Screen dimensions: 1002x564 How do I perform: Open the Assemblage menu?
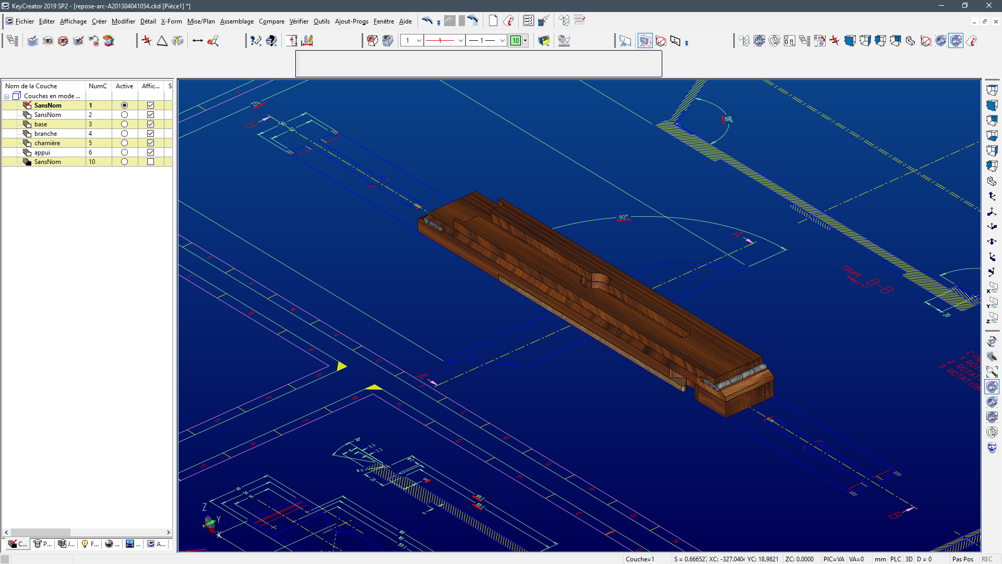236,21
